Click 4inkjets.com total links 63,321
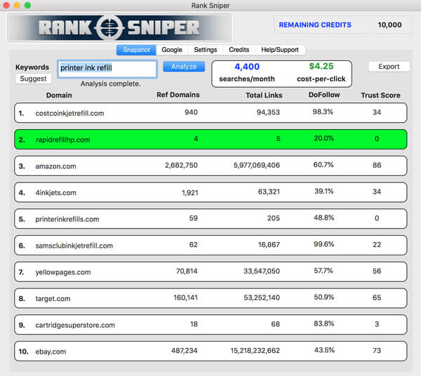 (269, 192)
